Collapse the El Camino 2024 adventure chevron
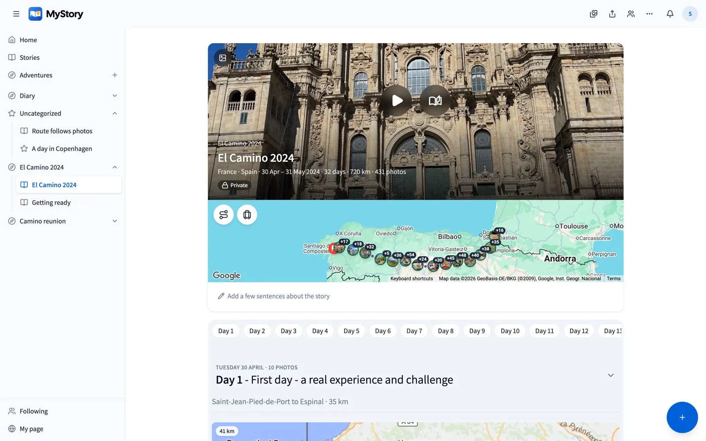This screenshot has height=441, width=706. (x=115, y=167)
